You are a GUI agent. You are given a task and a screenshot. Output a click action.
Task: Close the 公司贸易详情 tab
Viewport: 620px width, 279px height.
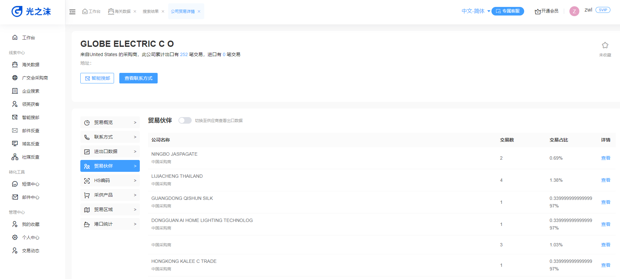(x=199, y=12)
